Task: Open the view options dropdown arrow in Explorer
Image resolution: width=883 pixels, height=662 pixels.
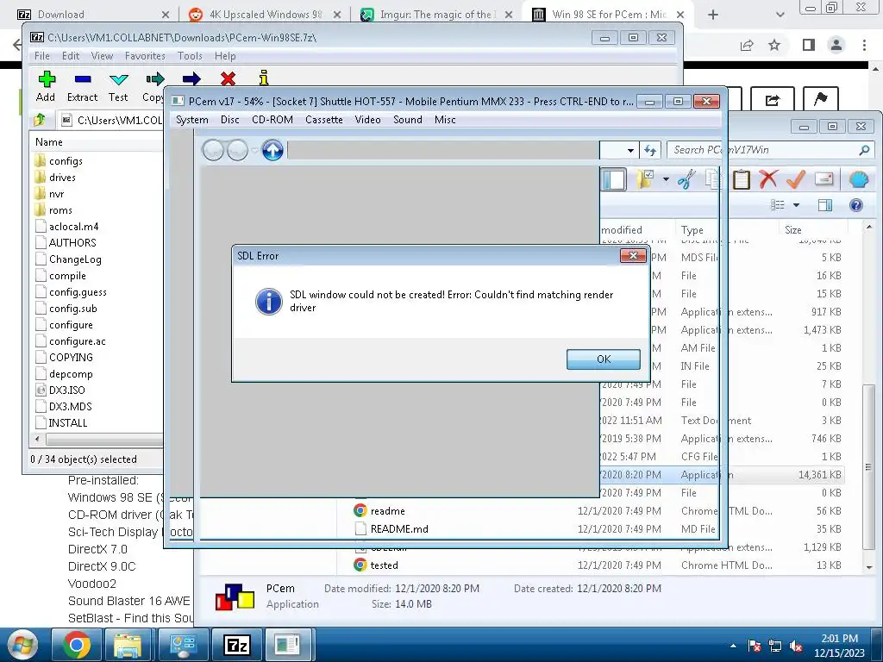Action: click(x=796, y=205)
